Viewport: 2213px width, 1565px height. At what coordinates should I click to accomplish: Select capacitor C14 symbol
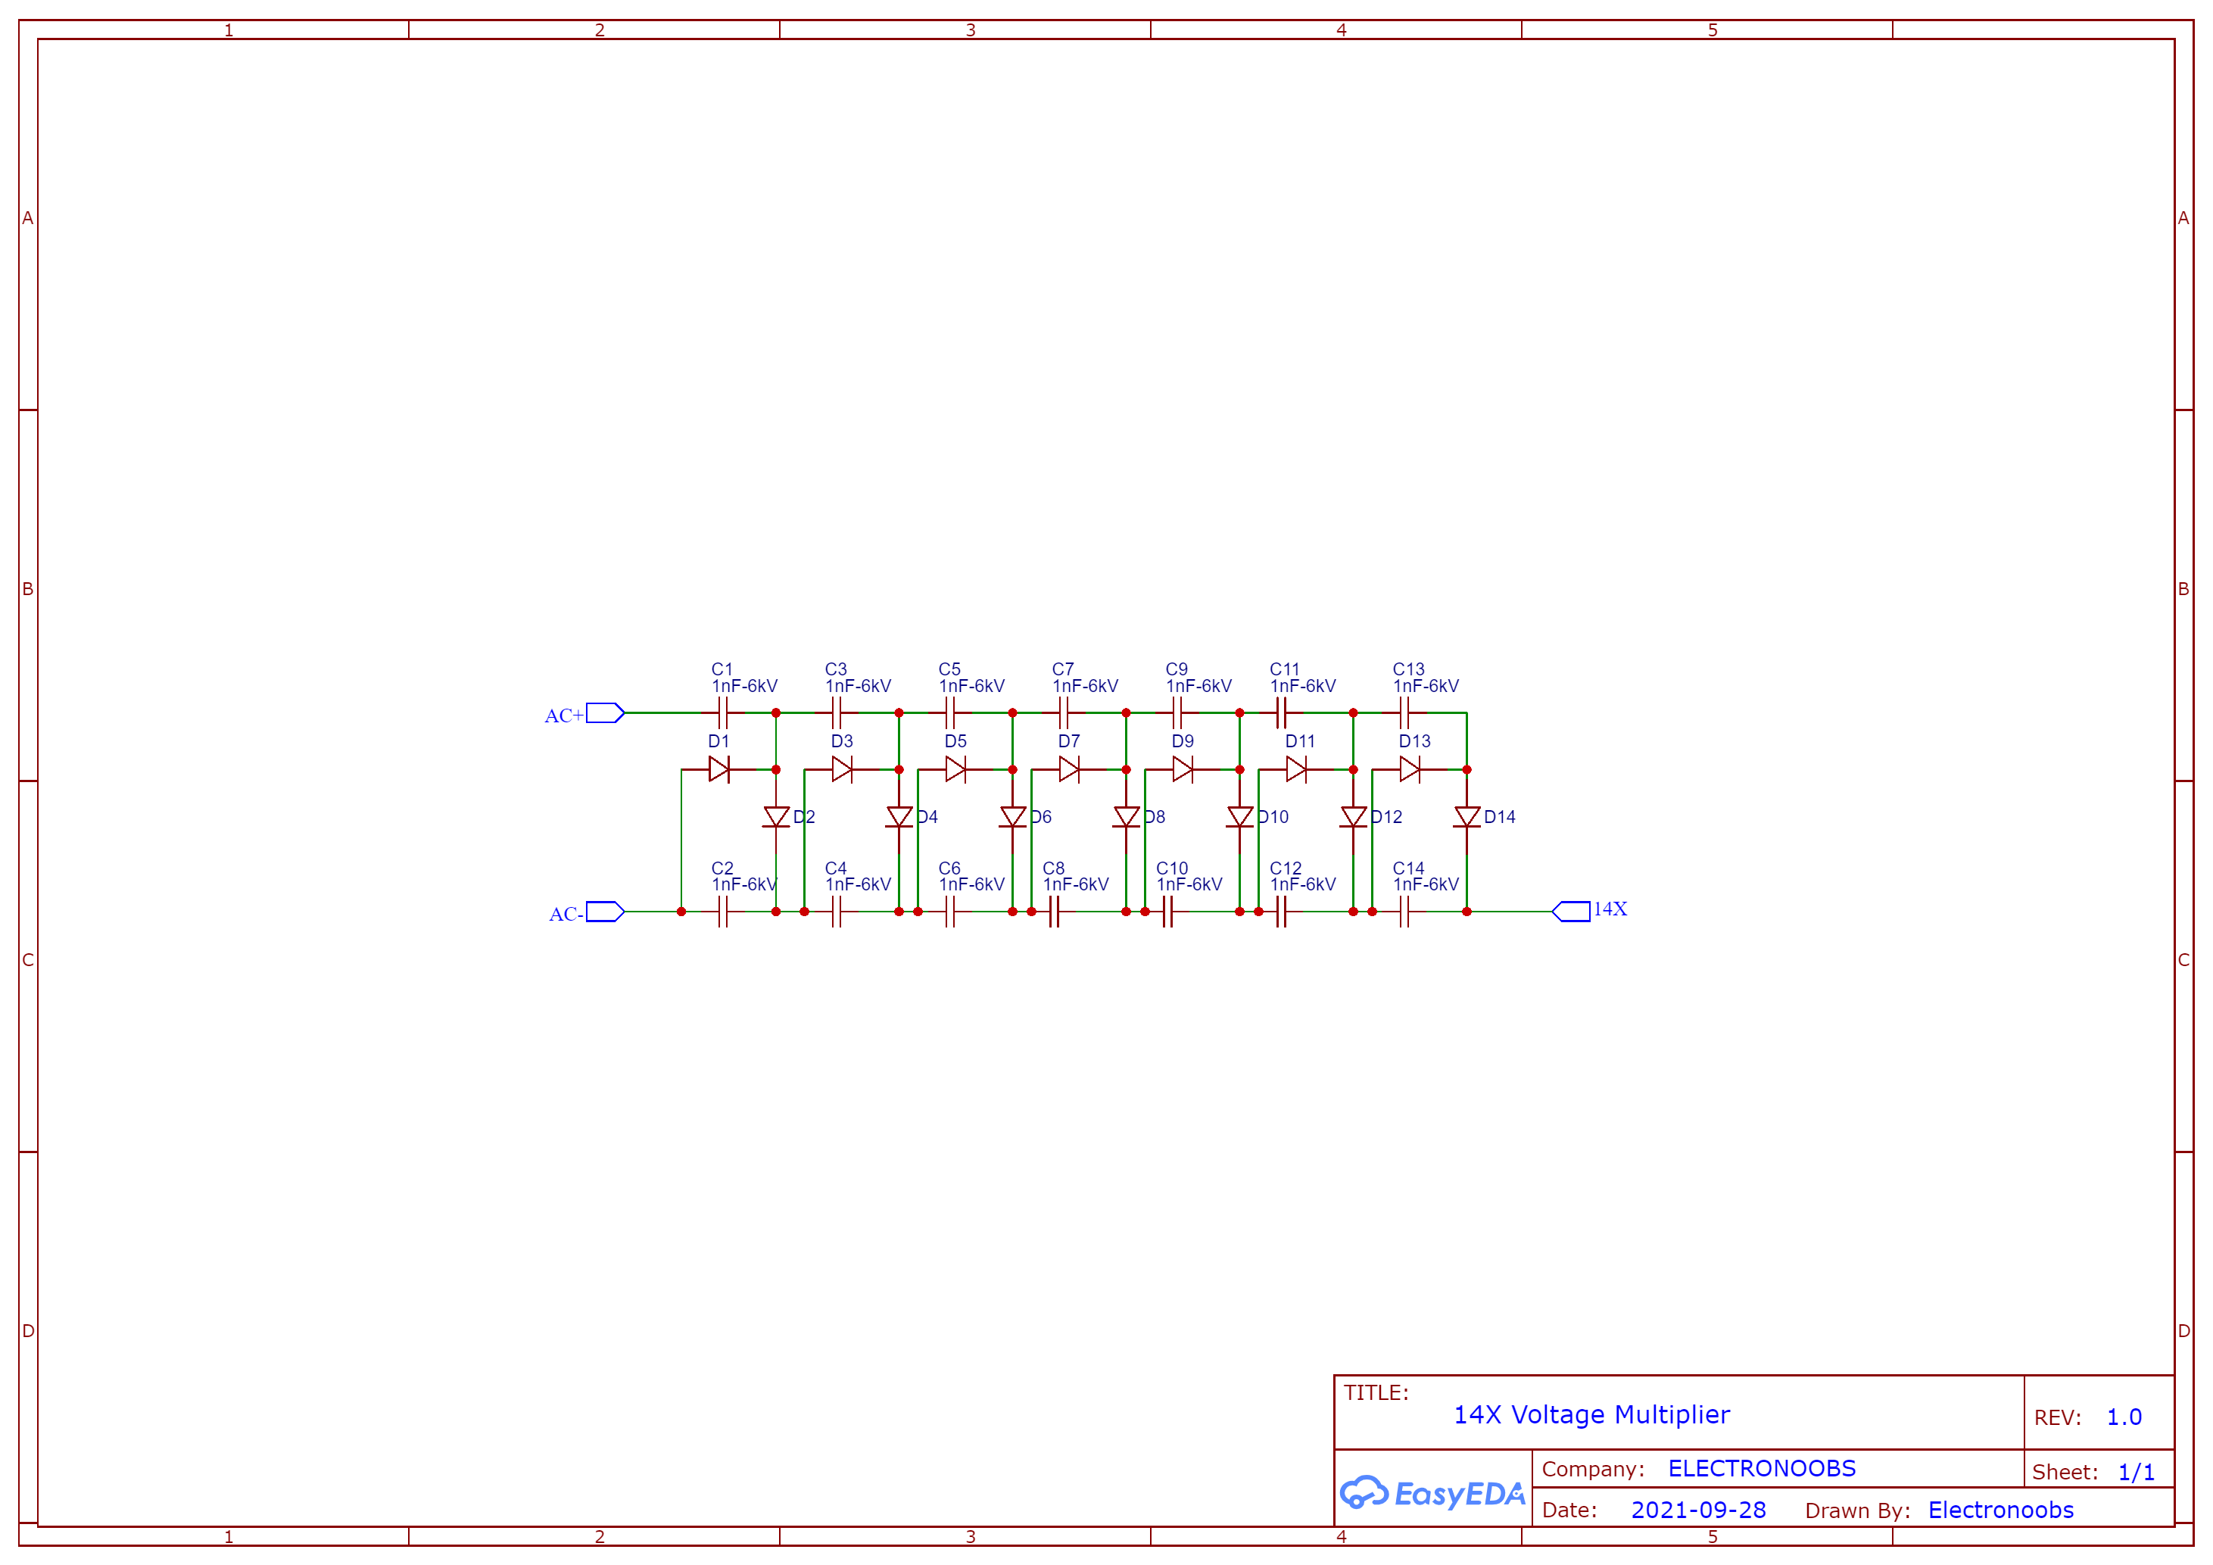1404,912
